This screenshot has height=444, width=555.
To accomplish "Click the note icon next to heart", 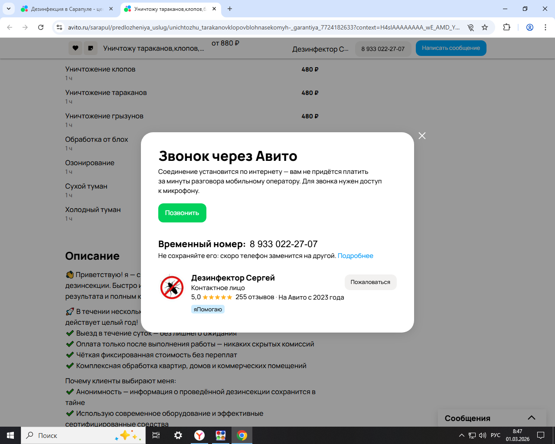I will tap(91, 48).
